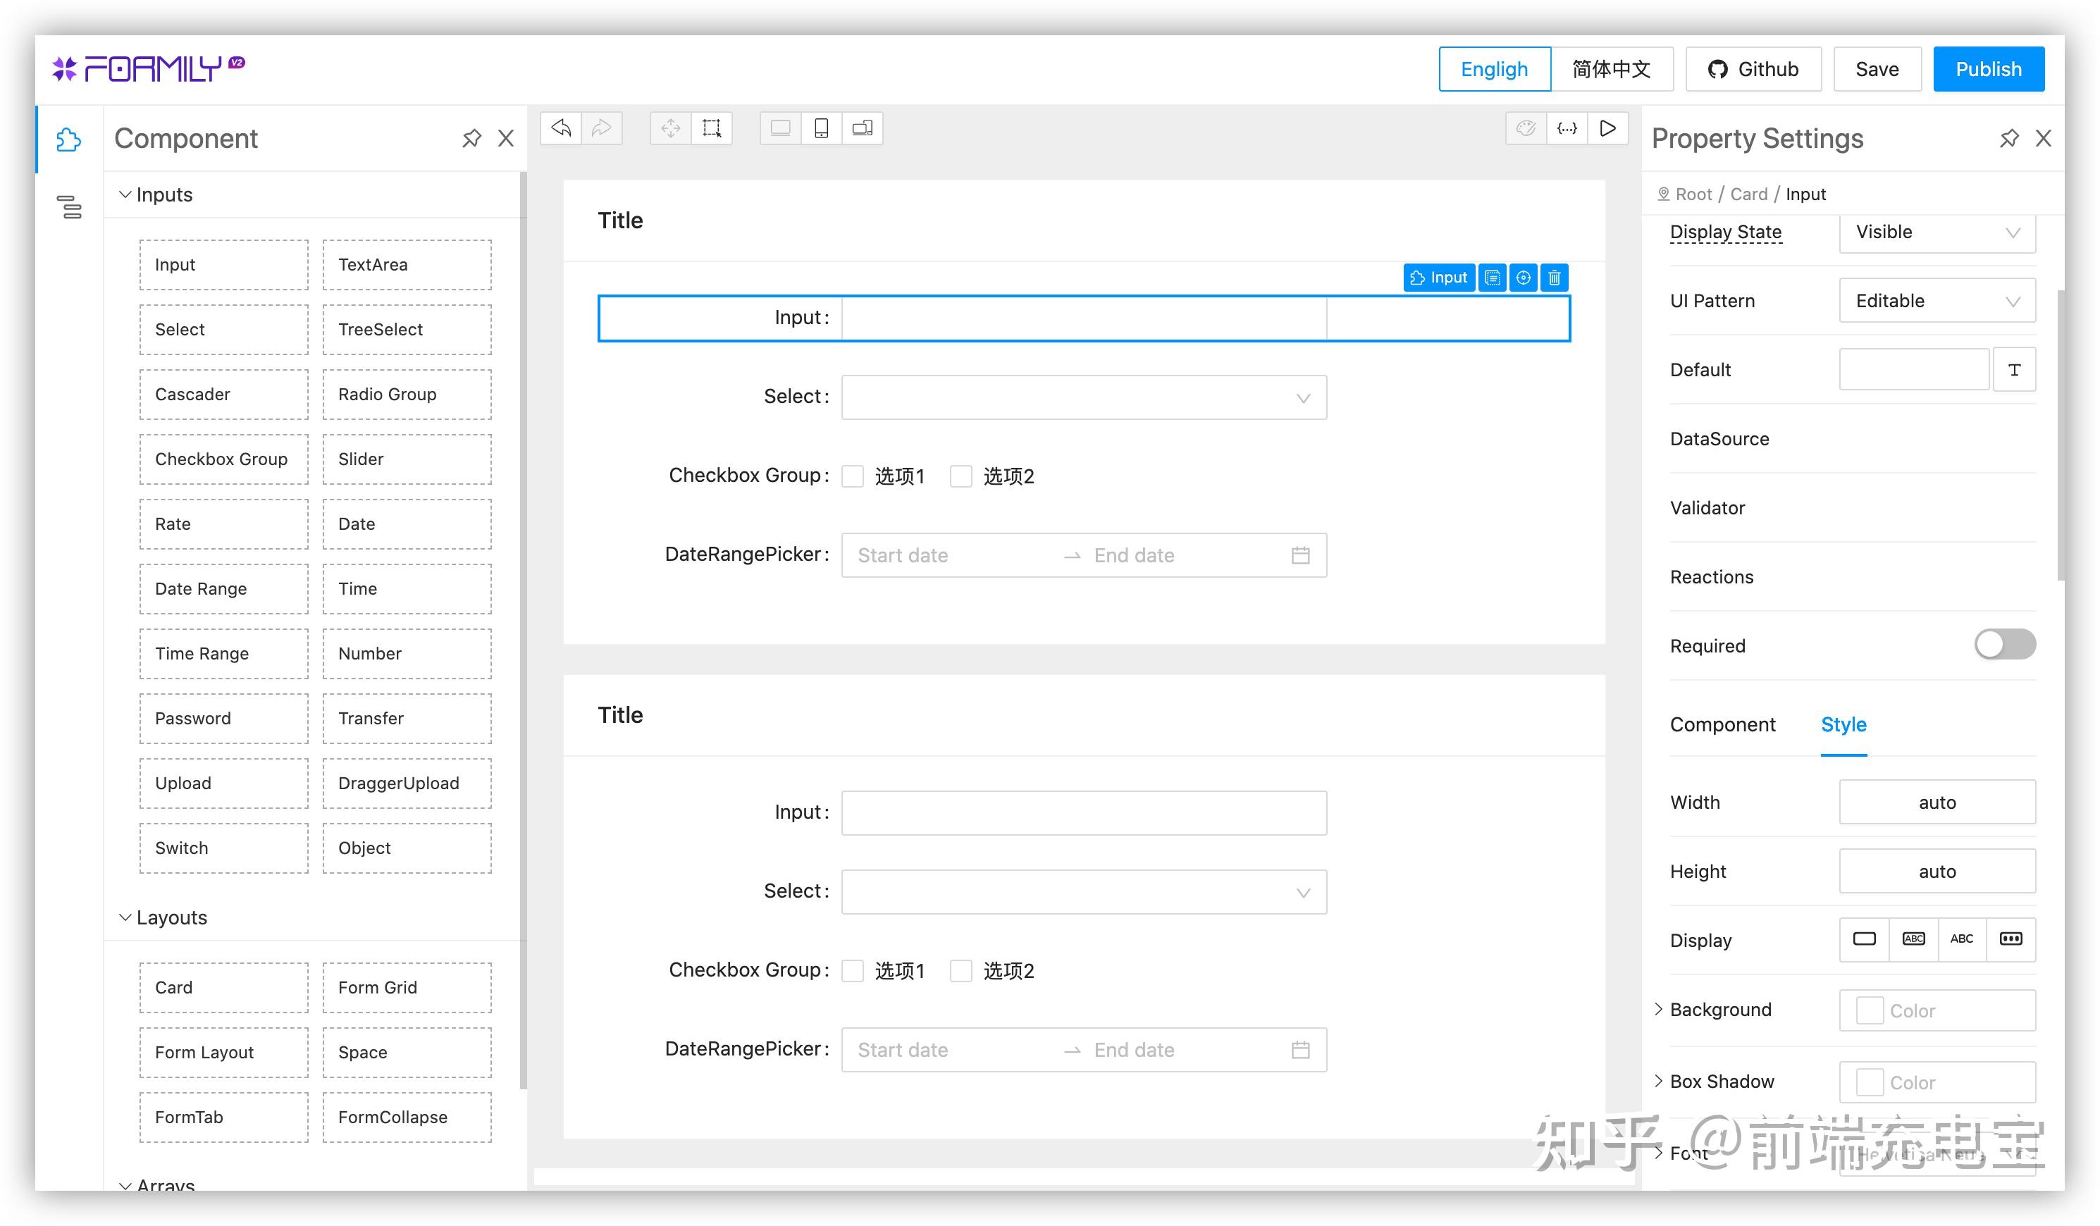Check 选项1 in first card's Checkbox Group

(853, 476)
